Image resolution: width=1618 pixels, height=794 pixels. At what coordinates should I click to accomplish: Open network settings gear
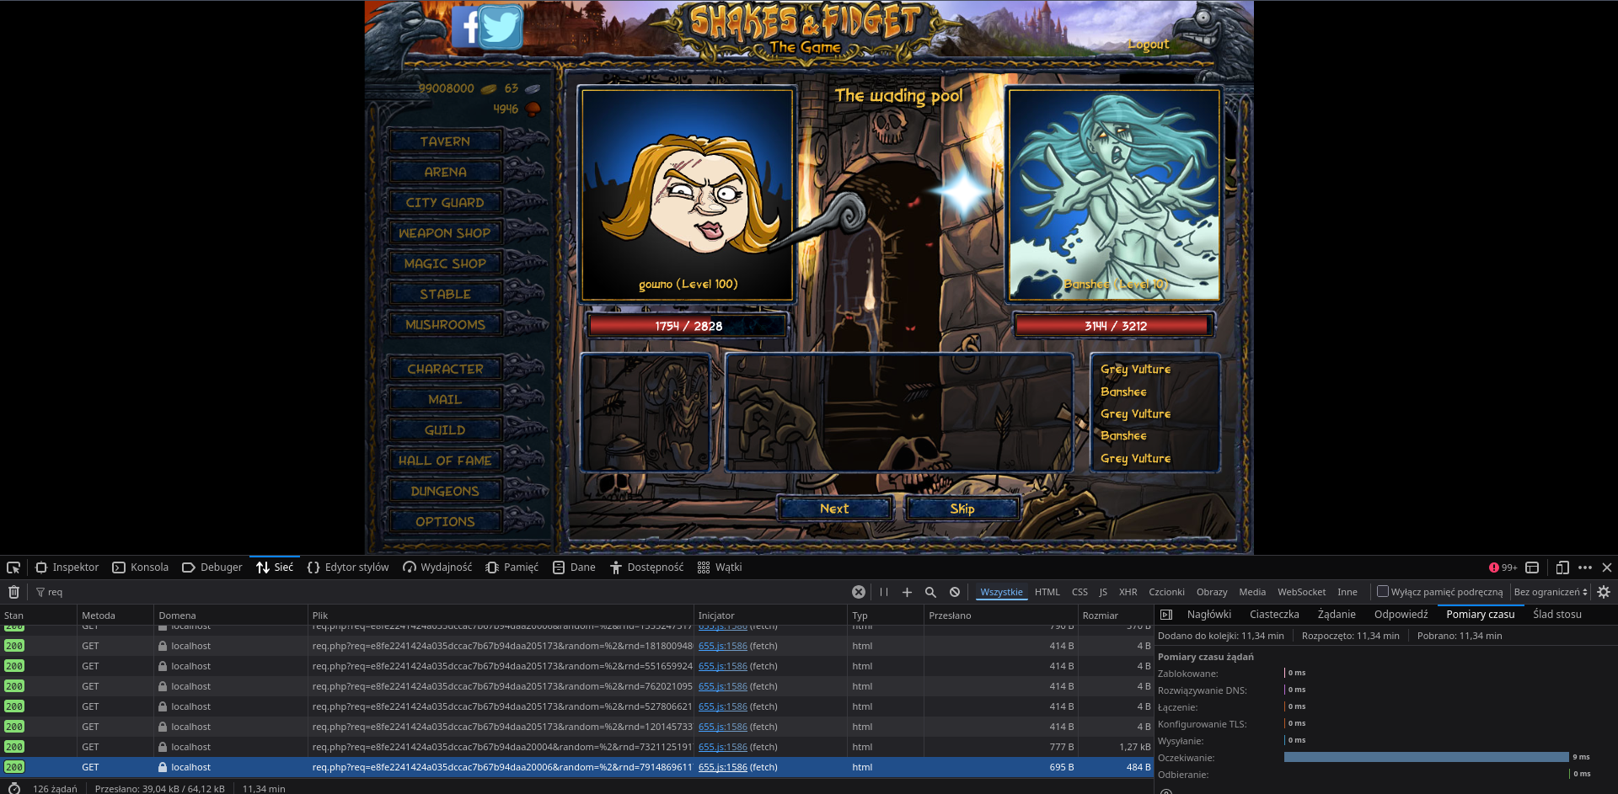click(x=1604, y=592)
